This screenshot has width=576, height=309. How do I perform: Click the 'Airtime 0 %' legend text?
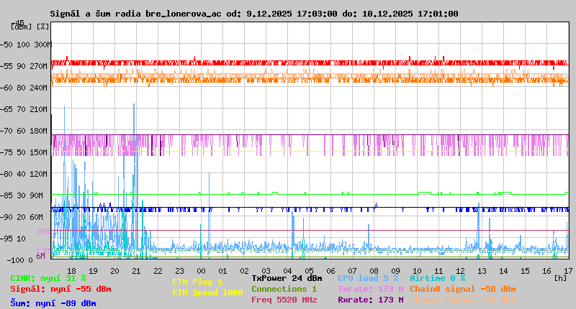(438, 278)
